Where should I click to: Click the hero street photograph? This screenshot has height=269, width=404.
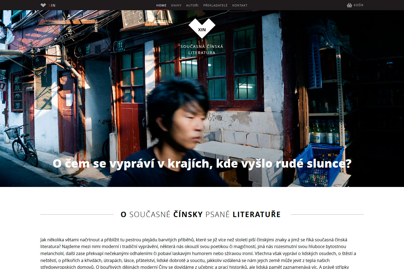[x=202, y=98]
